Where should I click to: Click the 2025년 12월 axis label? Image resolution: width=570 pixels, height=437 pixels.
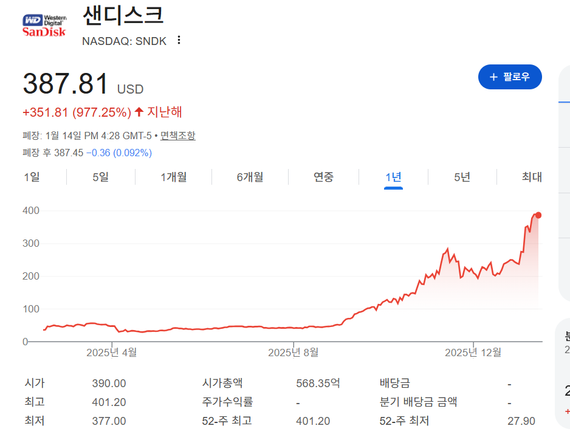click(473, 353)
